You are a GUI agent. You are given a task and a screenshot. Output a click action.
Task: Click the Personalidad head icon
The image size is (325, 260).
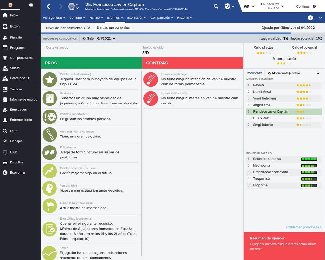click(50, 188)
